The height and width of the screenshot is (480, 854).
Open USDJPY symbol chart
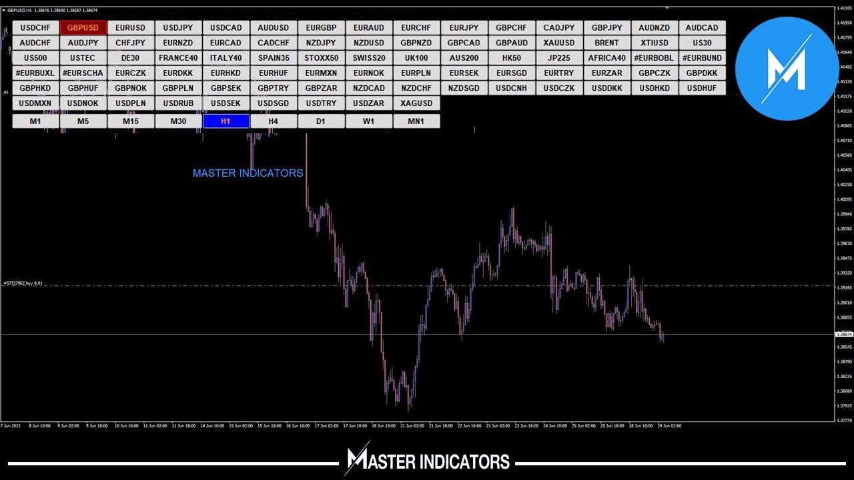click(x=178, y=28)
